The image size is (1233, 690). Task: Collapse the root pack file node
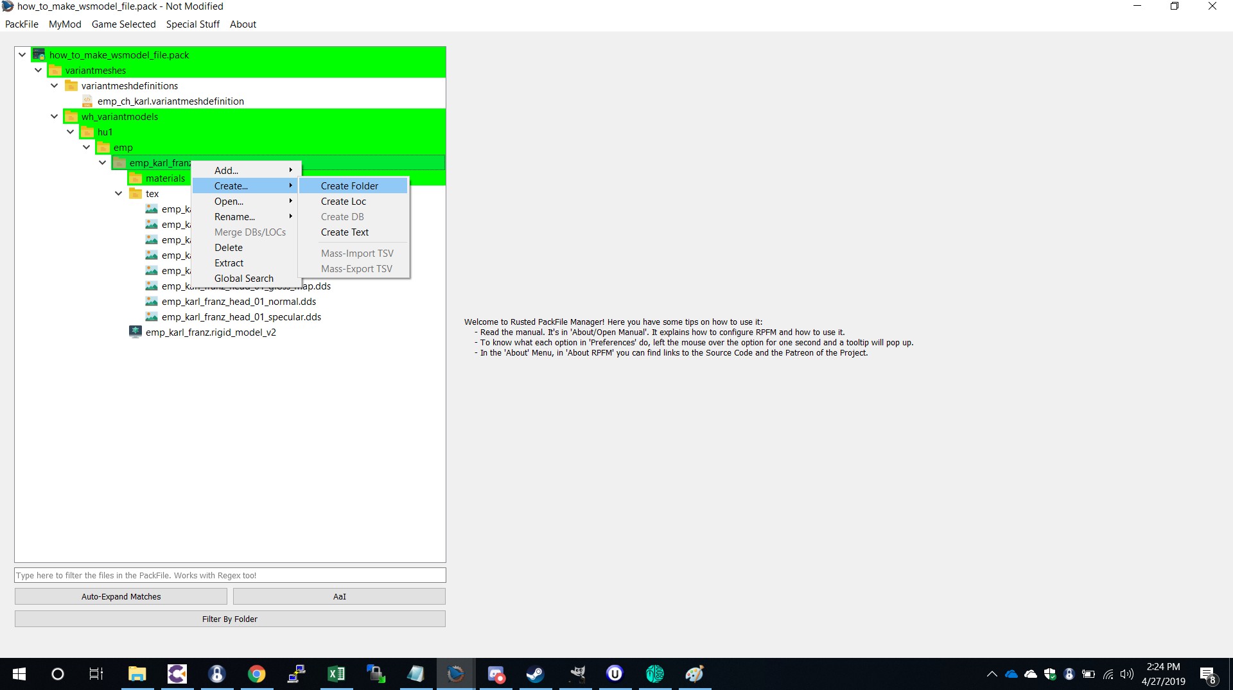tap(22, 55)
